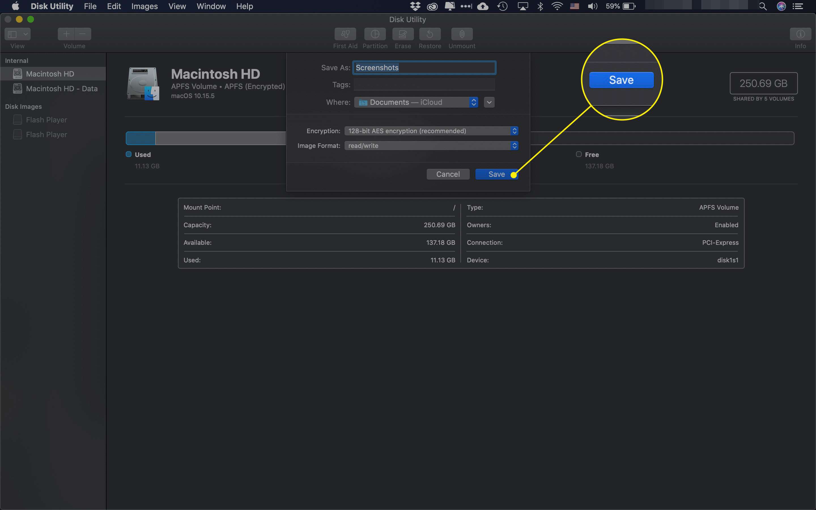816x510 pixels.
Task: Open the Image Format dropdown
Action: (x=431, y=146)
